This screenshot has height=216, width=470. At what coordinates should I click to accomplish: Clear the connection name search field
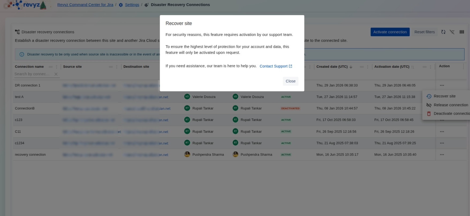(56, 74)
